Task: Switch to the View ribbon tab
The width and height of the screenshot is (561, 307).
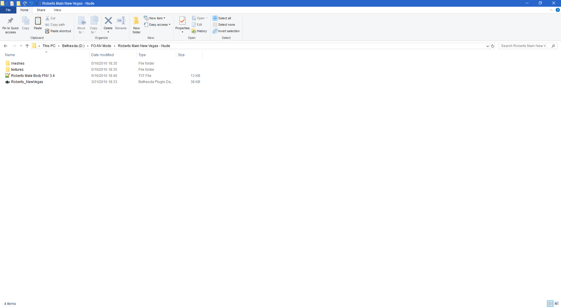Action: pos(57,10)
